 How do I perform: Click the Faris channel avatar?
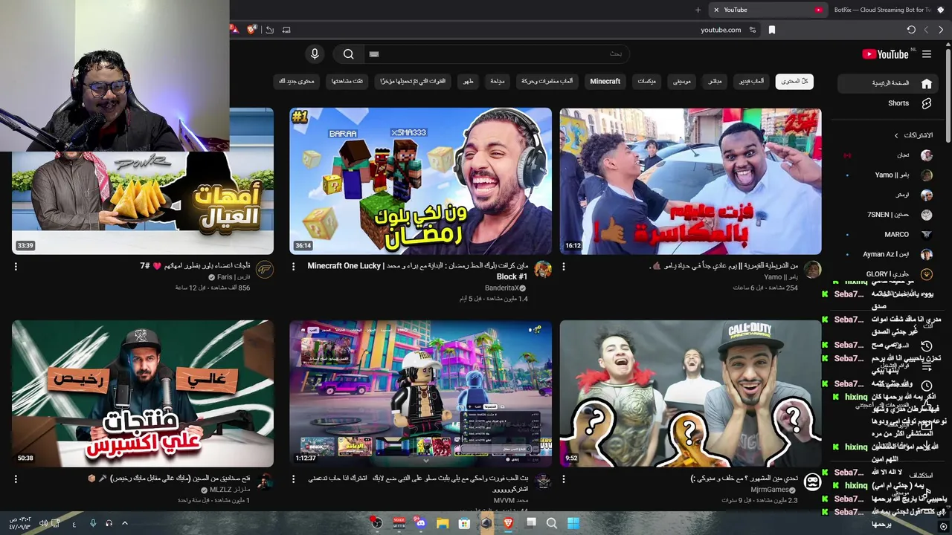coord(265,269)
